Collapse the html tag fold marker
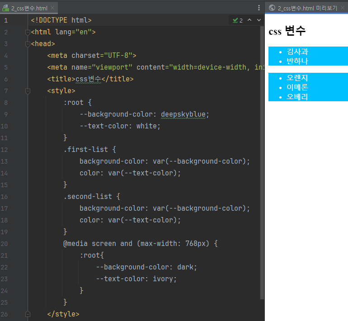Viewport: 348px width, 321px height. click(x=28, y=33)
